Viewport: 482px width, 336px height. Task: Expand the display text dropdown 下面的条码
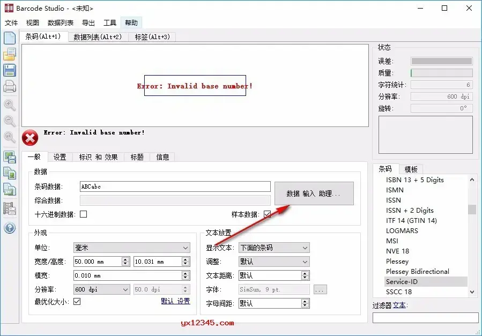274,248
